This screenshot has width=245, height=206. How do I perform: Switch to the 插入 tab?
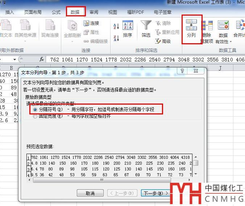9,12
